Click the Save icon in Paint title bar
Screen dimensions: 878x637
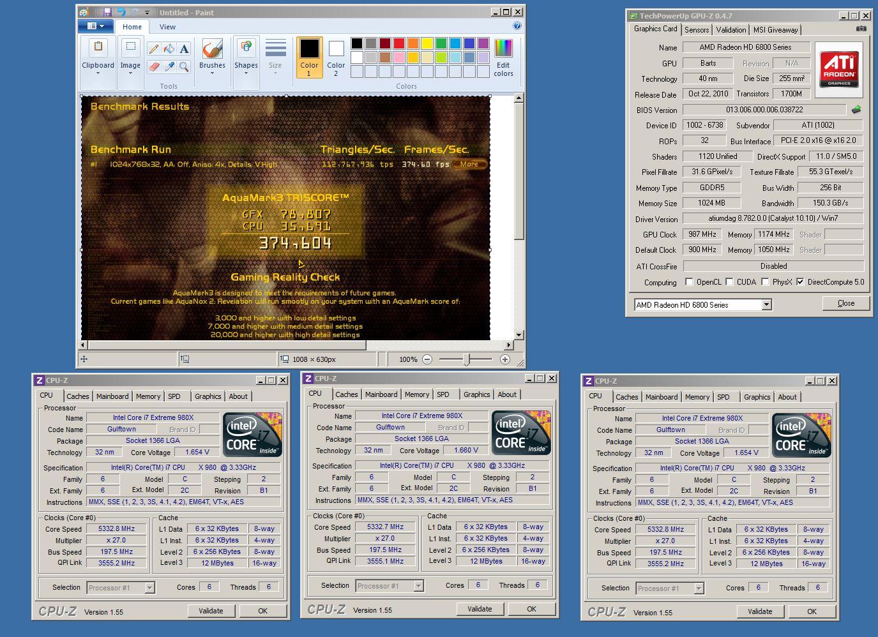pos(107,12)
